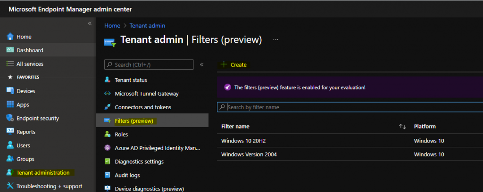Click the Microsoft Endpoint Manager admin center title
Viewport: 483px width, 192px height.
70,9
